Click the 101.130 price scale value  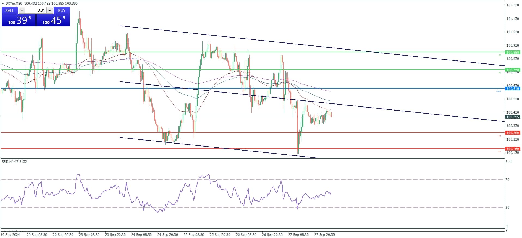coord(512,19)
